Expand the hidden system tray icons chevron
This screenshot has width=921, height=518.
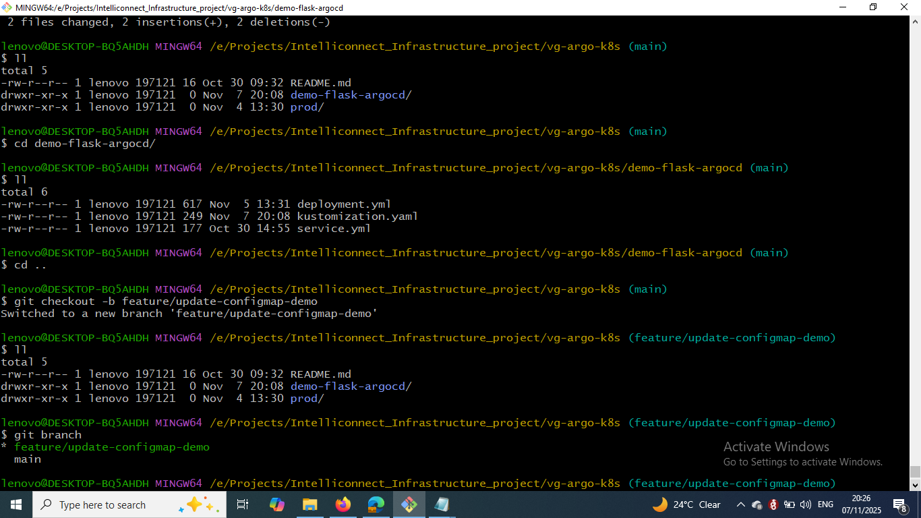[x=741, y=505]
